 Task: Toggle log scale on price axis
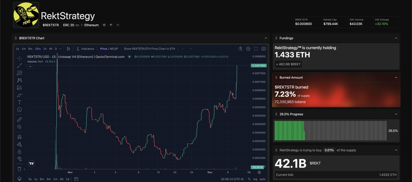pyautogui.click(x=255, y=179)
